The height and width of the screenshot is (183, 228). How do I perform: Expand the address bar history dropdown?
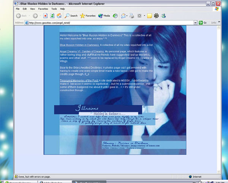195,22
